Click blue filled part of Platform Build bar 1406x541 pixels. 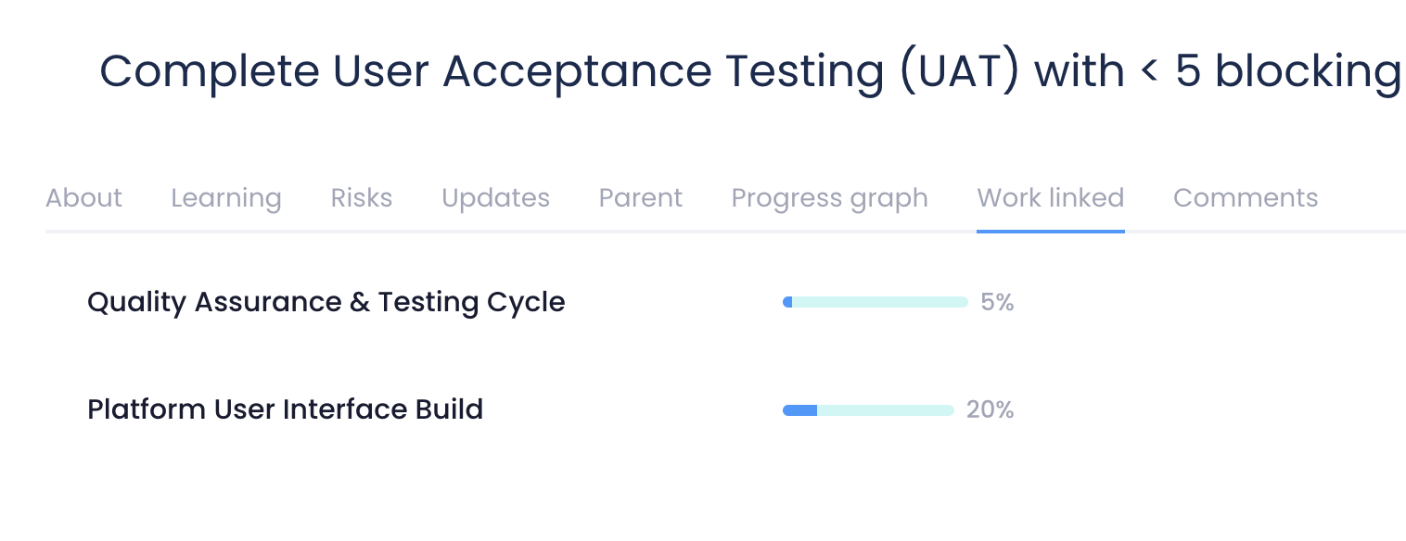click(799, 410)
